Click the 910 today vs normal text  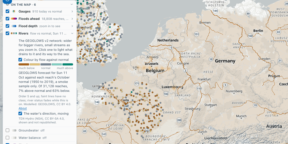[47, 11]
